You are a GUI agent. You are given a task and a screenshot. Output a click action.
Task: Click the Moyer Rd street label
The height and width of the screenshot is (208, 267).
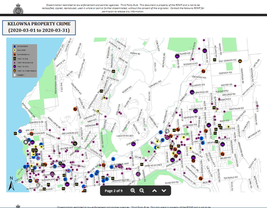[227, 85]
